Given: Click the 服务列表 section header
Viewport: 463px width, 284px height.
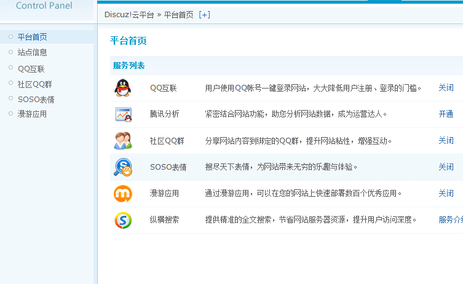Looking at the screenshot, I should (x=129, y=65).
